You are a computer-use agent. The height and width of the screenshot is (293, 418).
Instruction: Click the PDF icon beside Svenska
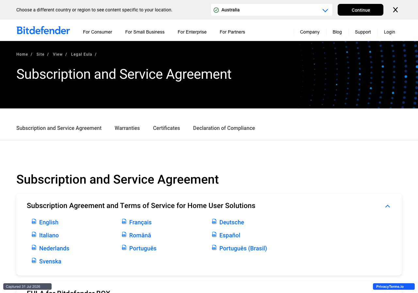pos(34,261)
